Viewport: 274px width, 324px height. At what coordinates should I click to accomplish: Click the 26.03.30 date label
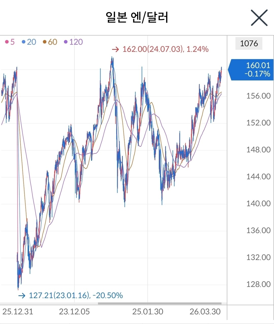tap(205, 312)
